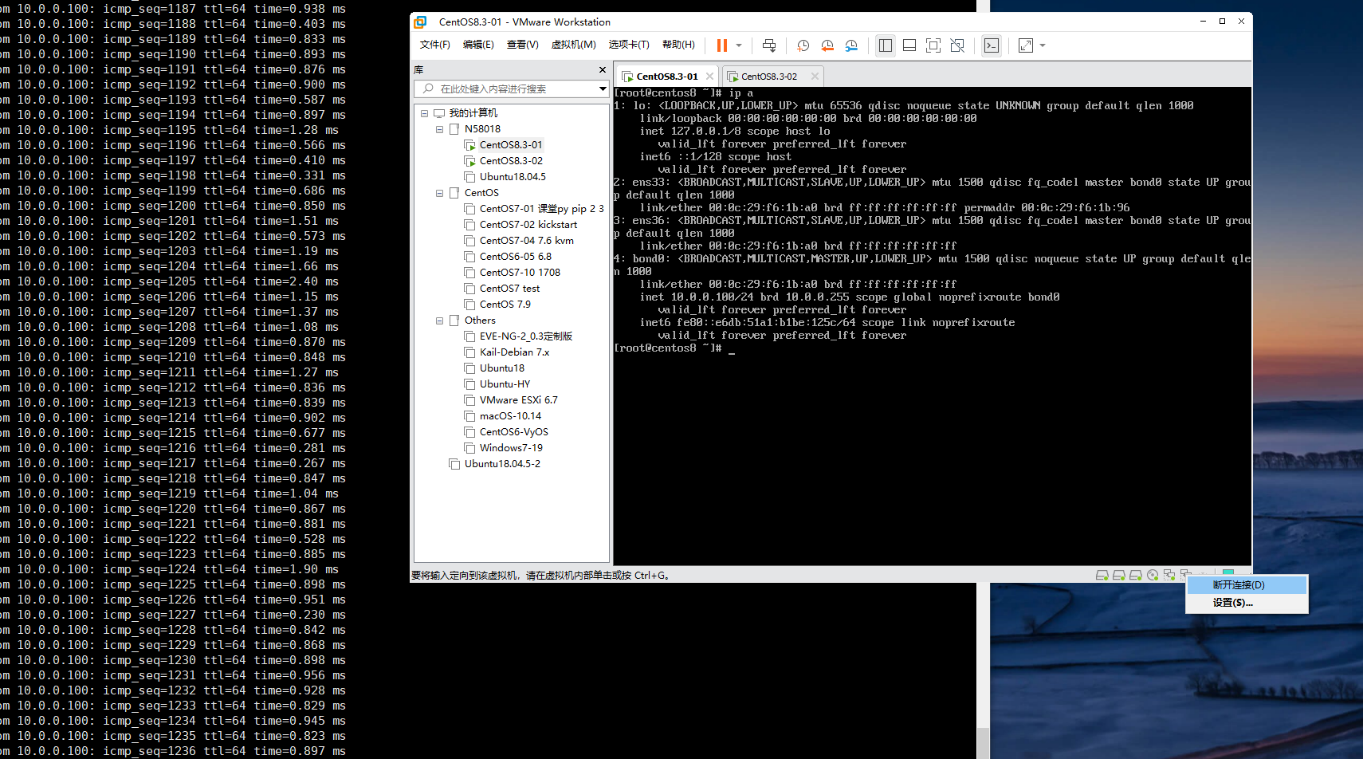Enable Unity mode
1363x759 pixels.
pyautogui.click(x=957, y=45)
